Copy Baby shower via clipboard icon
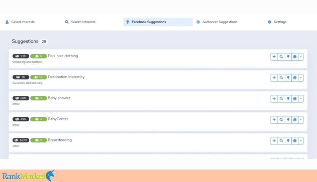The height and width of the screenshot is (182, 317). 295,99
